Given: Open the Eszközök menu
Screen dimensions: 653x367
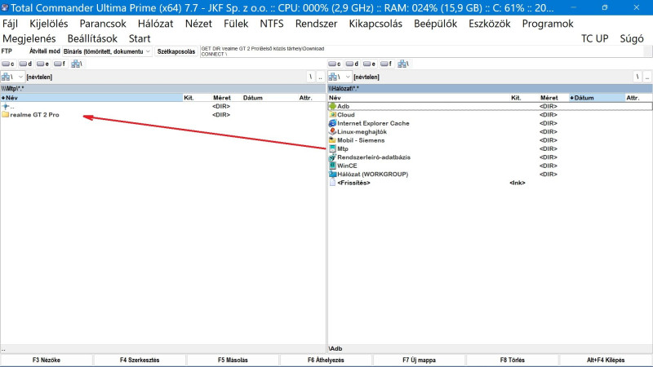Looking at the screenshot, I should pyautogui.click(x=489, y=24).
